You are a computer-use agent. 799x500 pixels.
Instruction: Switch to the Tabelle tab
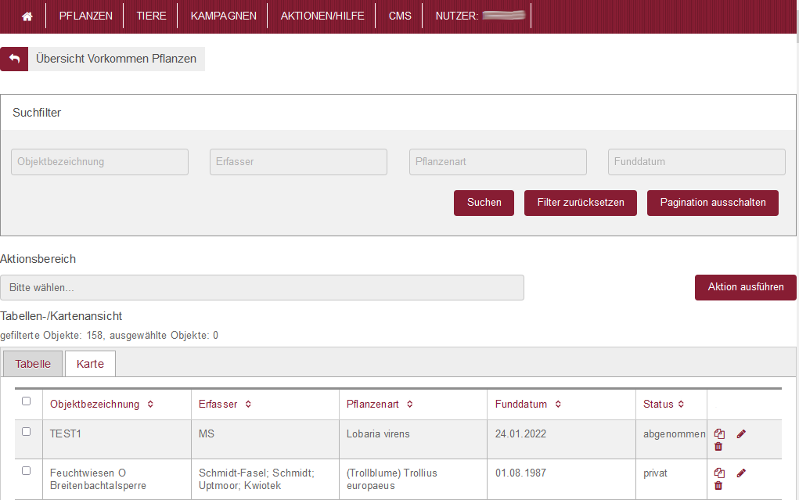click(33, 364)
